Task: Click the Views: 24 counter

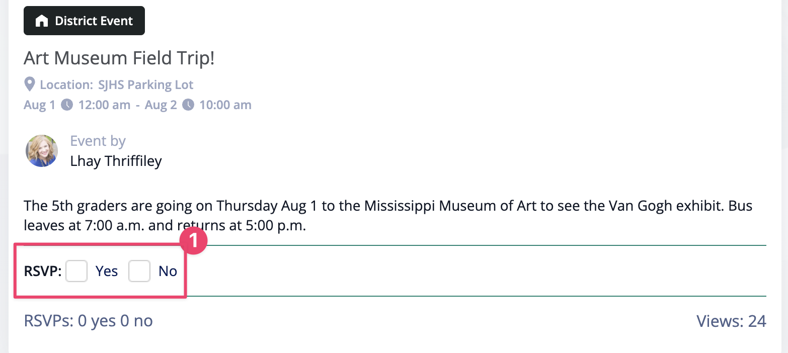Action: click(x=731, y=320)
